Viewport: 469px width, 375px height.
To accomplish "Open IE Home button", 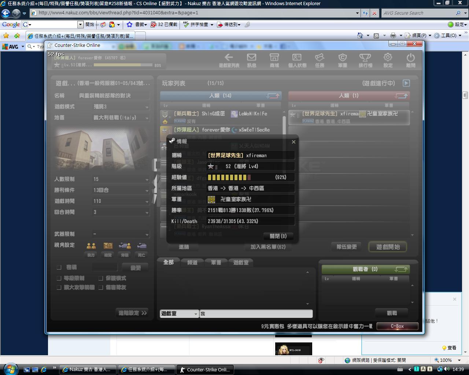I will click(361, 36).
